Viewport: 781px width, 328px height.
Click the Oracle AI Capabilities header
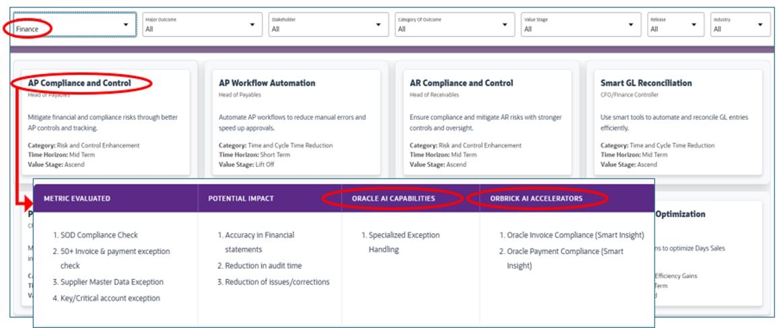point(393,199)
